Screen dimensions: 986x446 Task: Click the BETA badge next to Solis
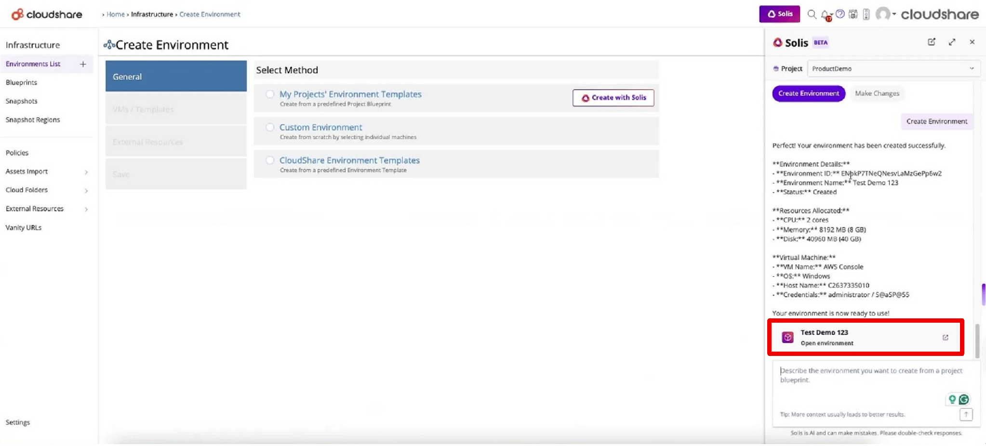821,42
